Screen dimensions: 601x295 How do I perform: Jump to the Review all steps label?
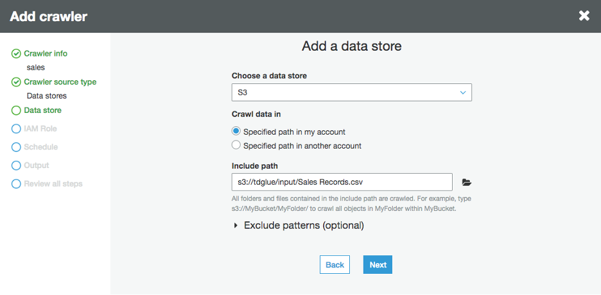[x=53, y=184]
